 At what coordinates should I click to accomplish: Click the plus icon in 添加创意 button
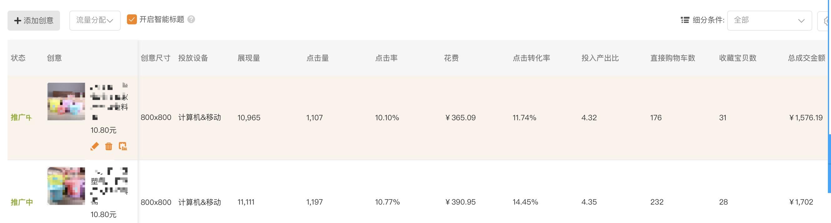click(18, 20)
